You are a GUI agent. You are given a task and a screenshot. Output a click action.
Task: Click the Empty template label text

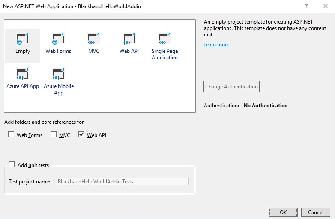[x=23, y=51]
